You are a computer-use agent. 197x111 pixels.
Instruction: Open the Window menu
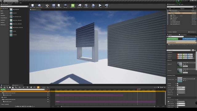click(x=16, y=3)
